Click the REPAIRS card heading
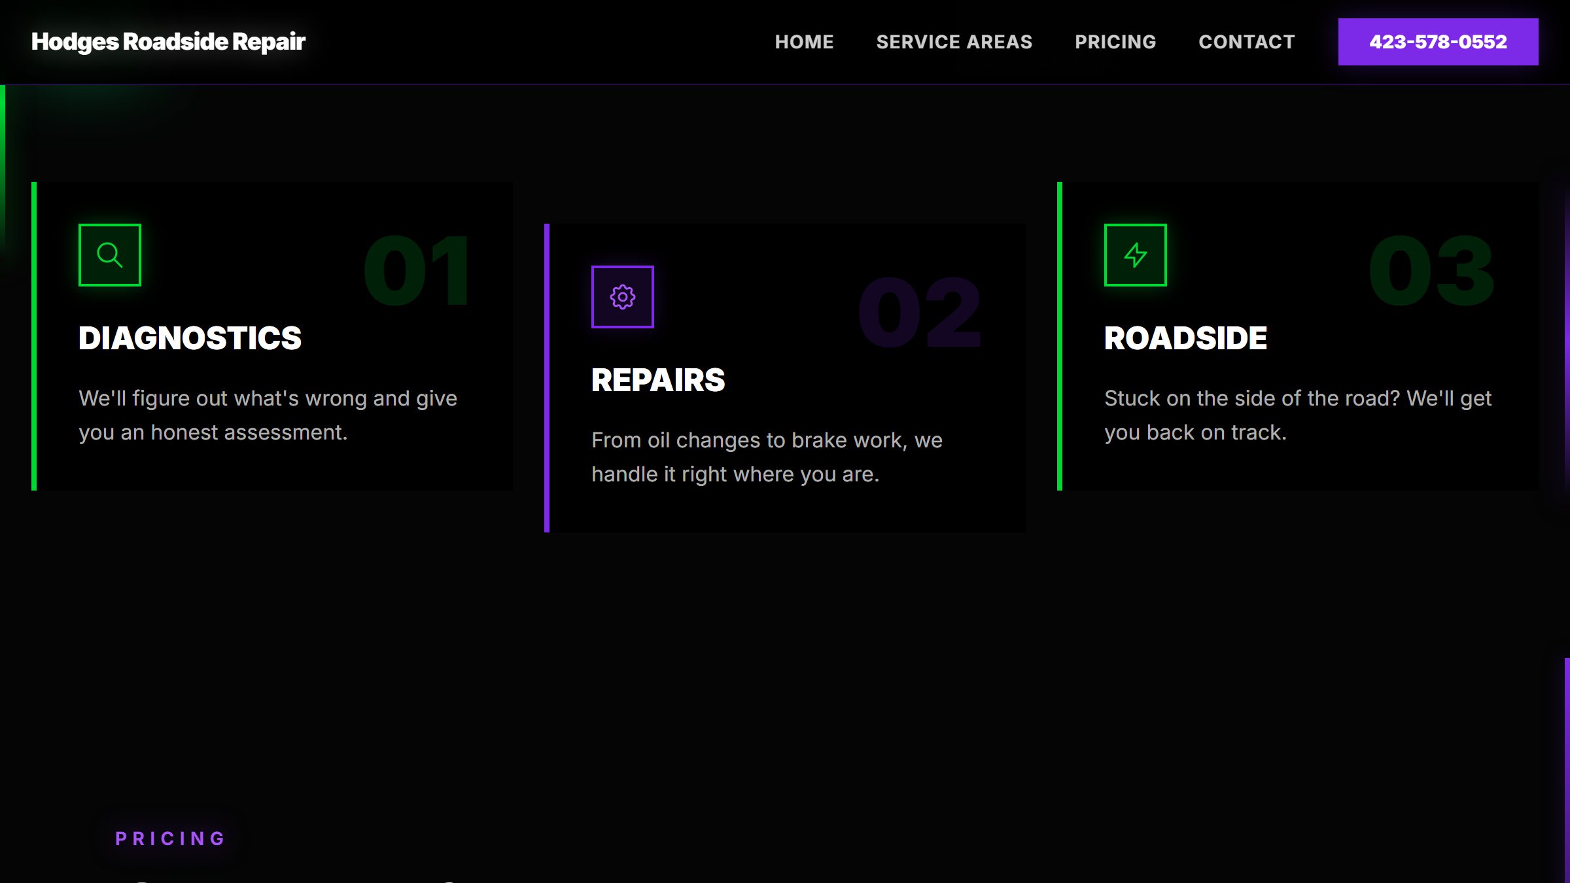This screenshot has width=1570, height=883. coord(658,379)
